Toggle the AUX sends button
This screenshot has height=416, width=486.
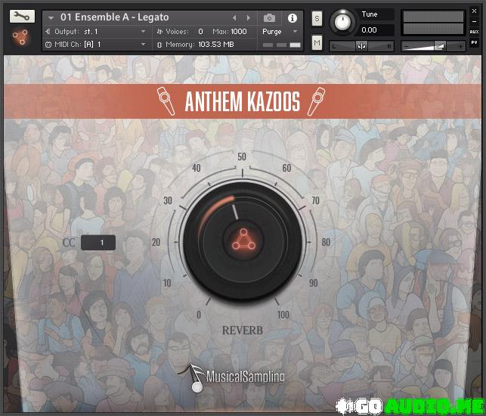pyautogui.click(x=474, y=32)
